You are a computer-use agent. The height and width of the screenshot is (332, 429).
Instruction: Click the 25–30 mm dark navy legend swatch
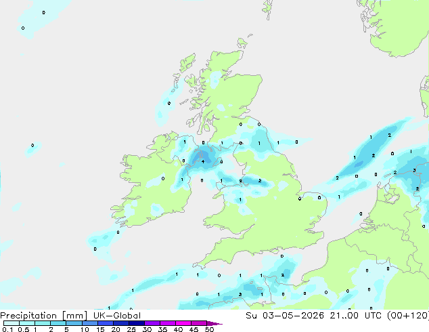click(137, 323)
